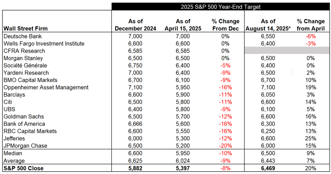Select the "As of December 2024" column header

pos(135,25)
